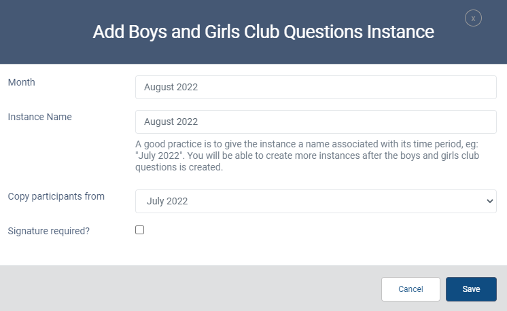This screenshot has width=507, height=311.
Task: Tick the Signature required checkbox
Action: coord(140,230)
